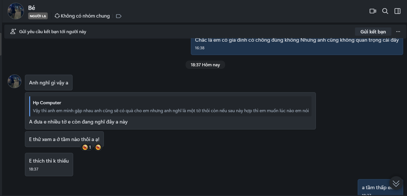Search messages in this conversation
407x196 pixels.
point(385,11)
